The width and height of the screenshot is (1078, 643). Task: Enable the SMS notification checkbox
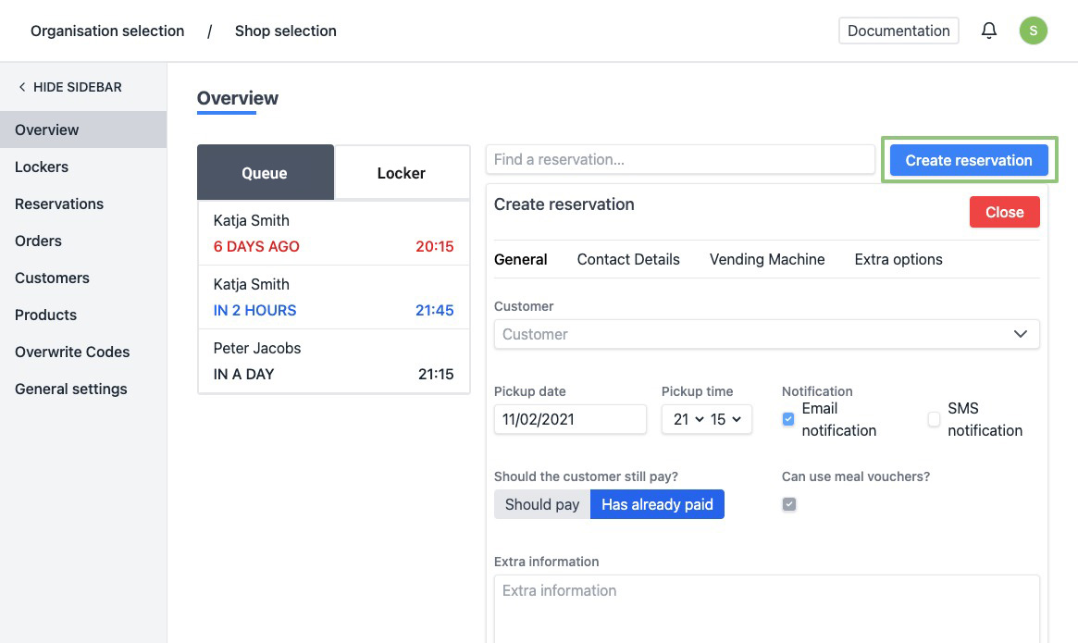coord(934,419)
